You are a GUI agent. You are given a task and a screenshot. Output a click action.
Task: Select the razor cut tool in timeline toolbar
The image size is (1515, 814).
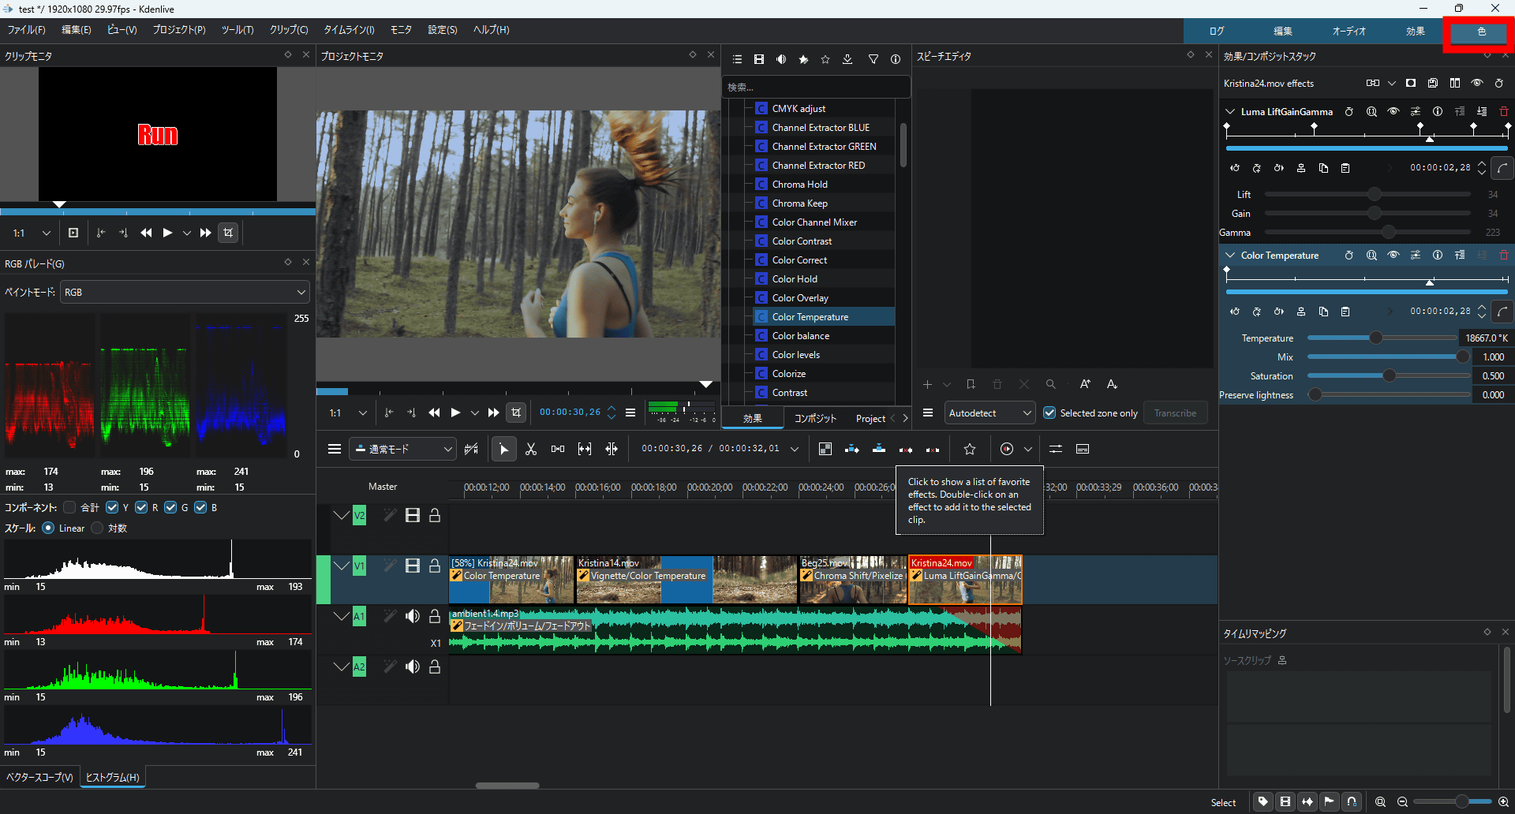pyautogui.click(x=531, y=449)
